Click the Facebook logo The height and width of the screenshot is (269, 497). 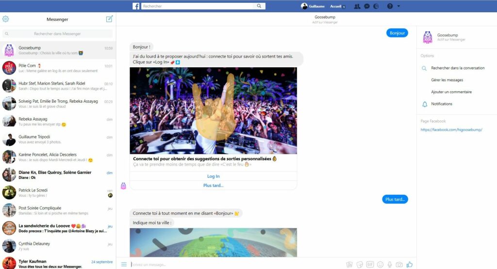pos(136,6)
